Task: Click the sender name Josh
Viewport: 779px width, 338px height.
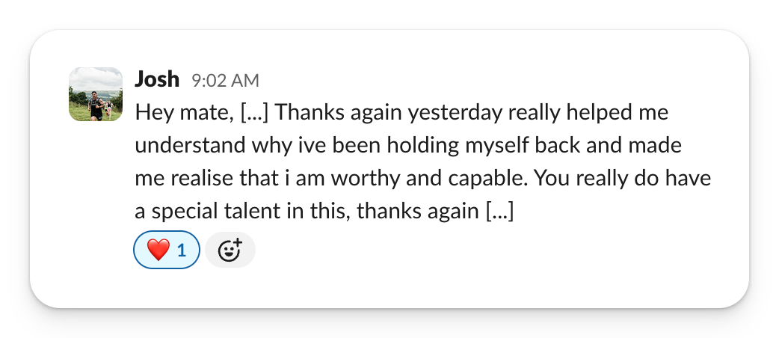Action: pyautogui.click(x=157, y=79)
